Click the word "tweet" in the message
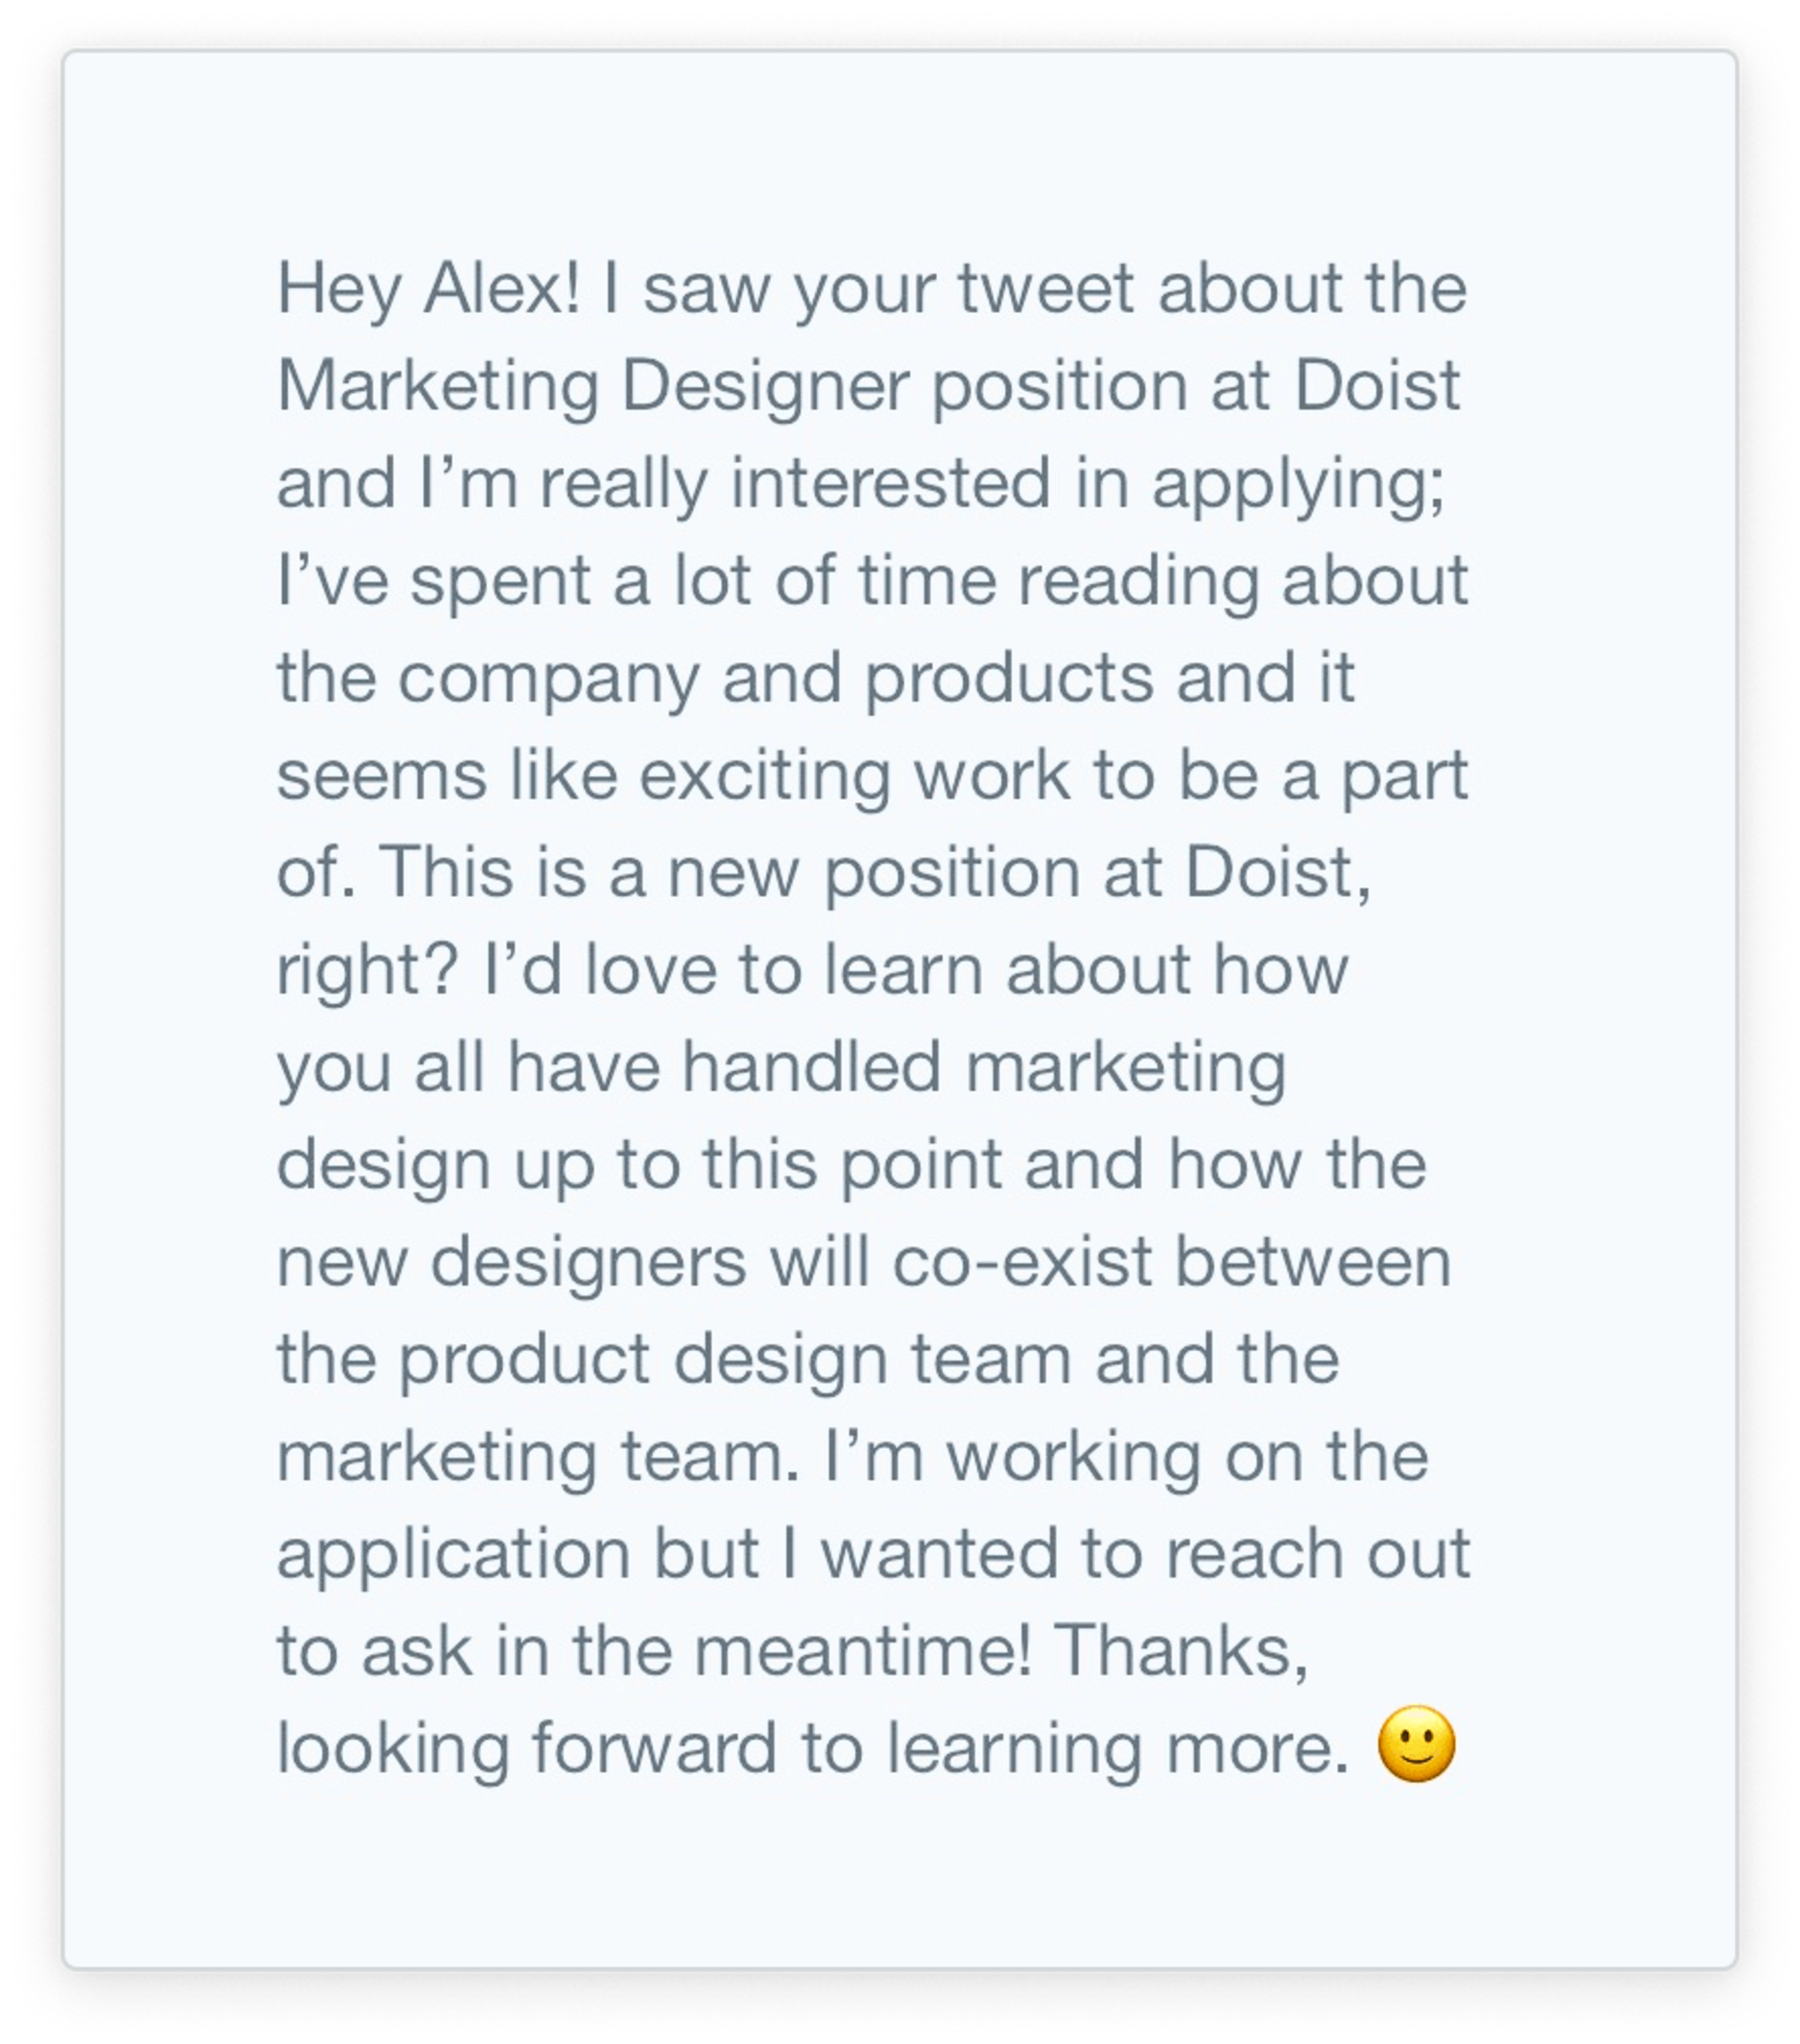Screen dimensions: 1800x2044 click(1046, 289)
